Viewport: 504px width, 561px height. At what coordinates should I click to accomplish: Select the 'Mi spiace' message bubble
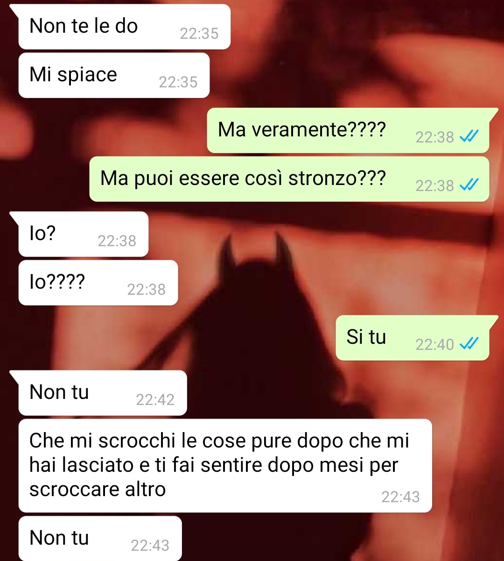point(114,75)
